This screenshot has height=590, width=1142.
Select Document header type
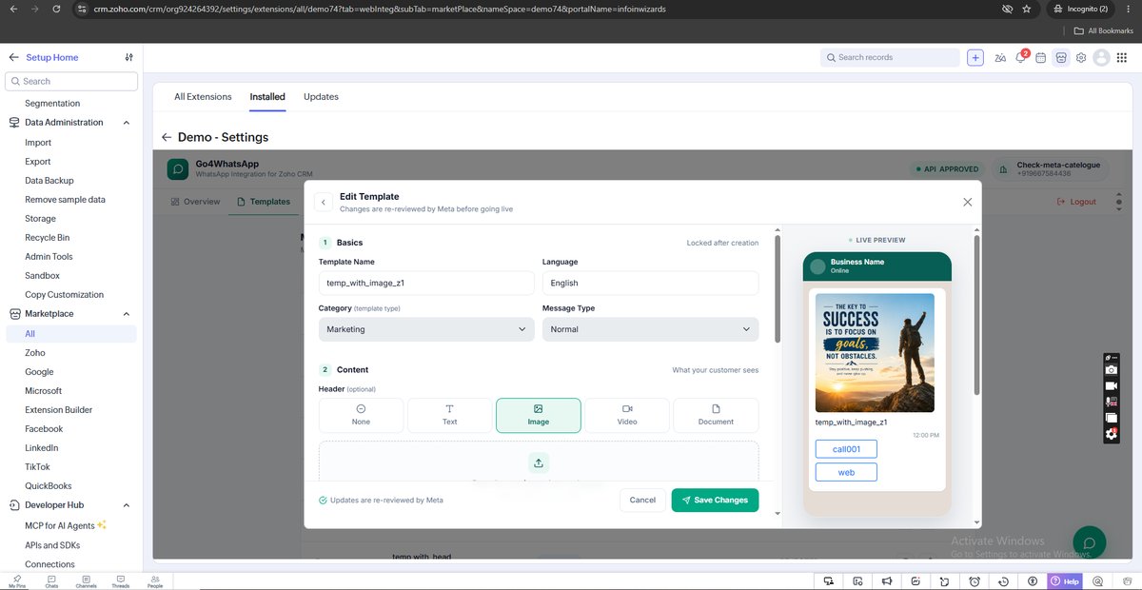coord(716,415)
